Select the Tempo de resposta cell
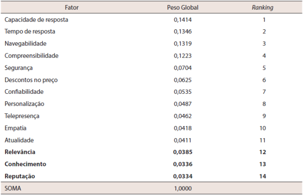Image resolution: width=303 pixels, height=195 pixels. tap(30, 31)
